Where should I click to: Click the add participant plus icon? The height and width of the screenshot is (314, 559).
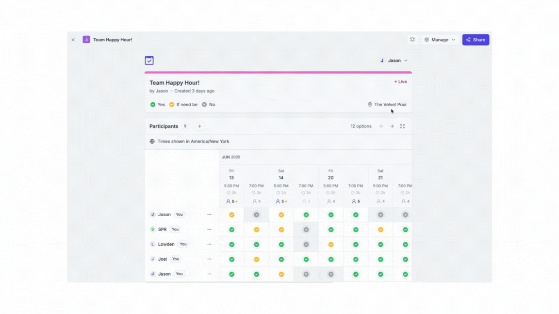click(199, 126)
